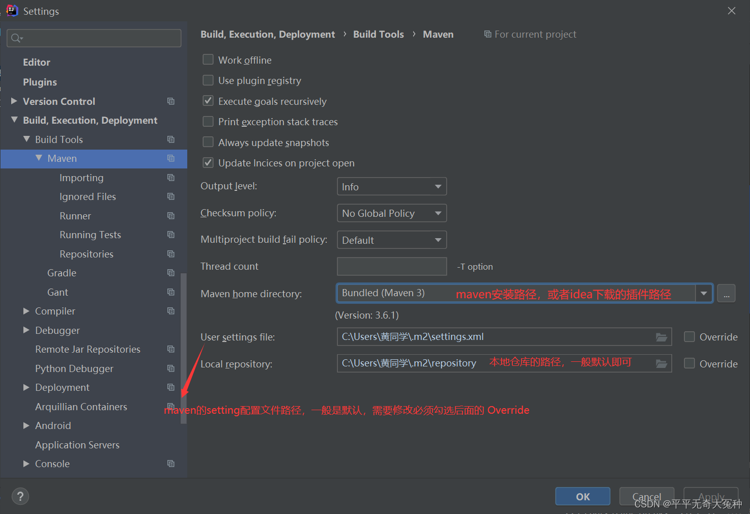Open help with the question mark button
750x514 pixels.
point(20,496)
